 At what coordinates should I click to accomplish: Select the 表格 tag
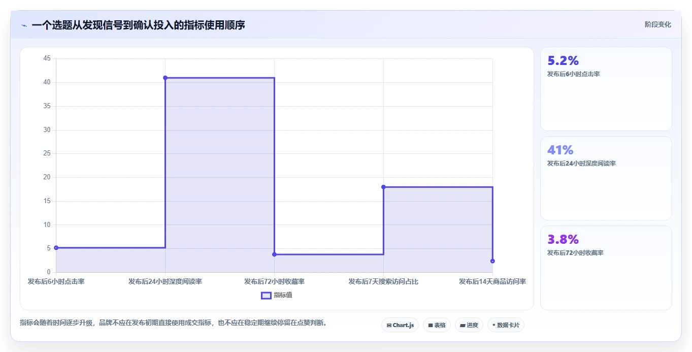tap(437, 325)
